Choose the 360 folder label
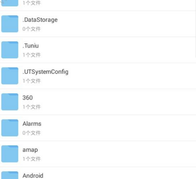196x179 pixels. 28,98
